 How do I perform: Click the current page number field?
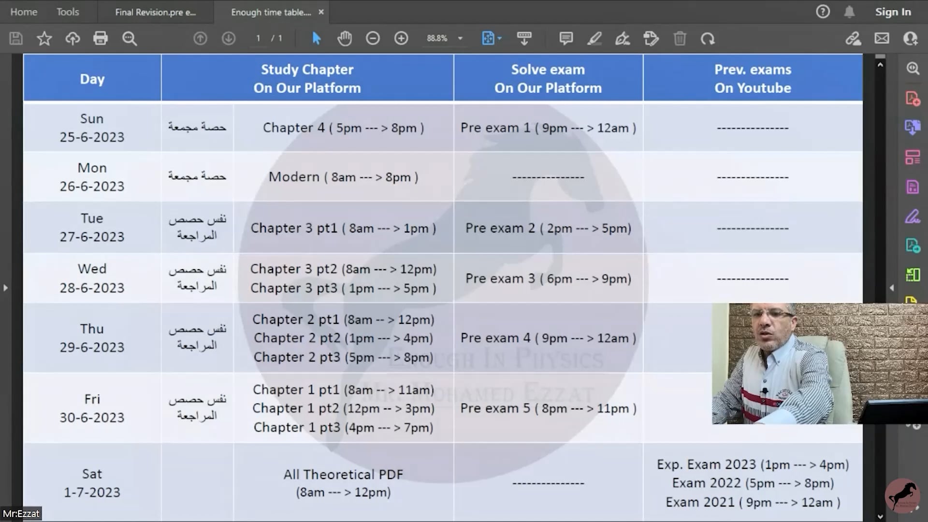tap(258, 38)
